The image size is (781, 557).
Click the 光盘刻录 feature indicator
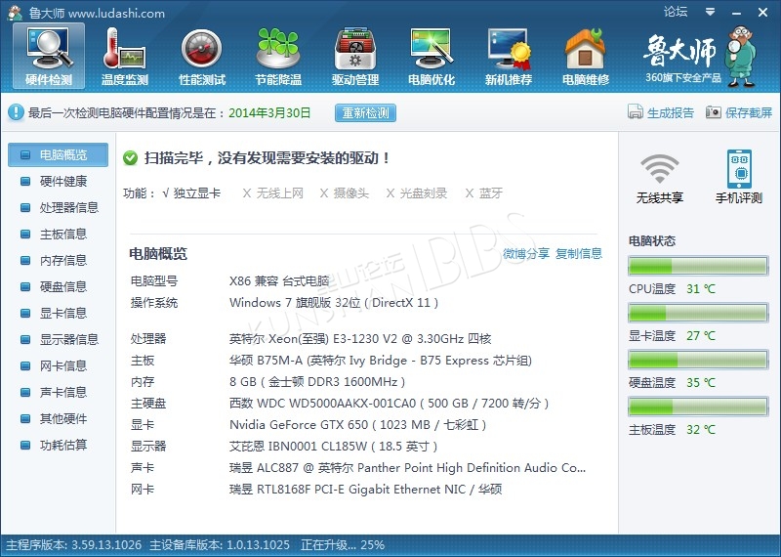click(417, 193)
